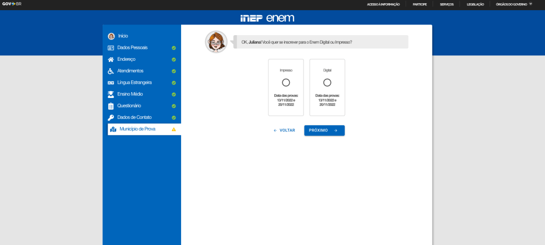The height and width of the screenshot is (245, 545).
Task: Click the Questionário clipboard icon
Action: tap(111, 106)
